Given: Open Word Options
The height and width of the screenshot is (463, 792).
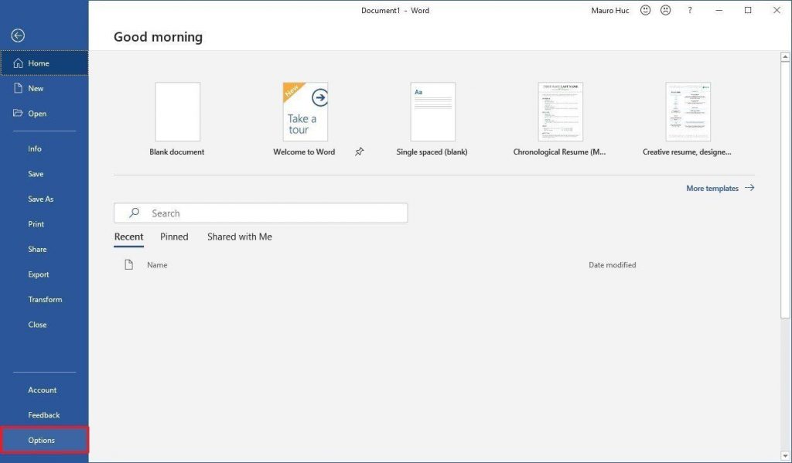Looking at the screenshot, I should pos(44,441).
